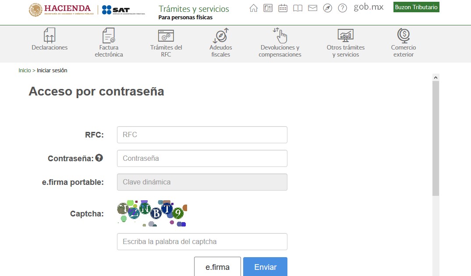Image resolution: width=471 pixels, height=276 pixels.
Task: Click the Clave dinámica field
Action: point(202,182)
